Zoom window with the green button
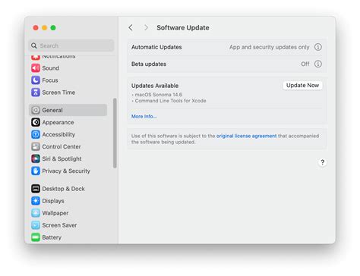The height and width of the screenshot is (276, 360). [x=53, y=28]
